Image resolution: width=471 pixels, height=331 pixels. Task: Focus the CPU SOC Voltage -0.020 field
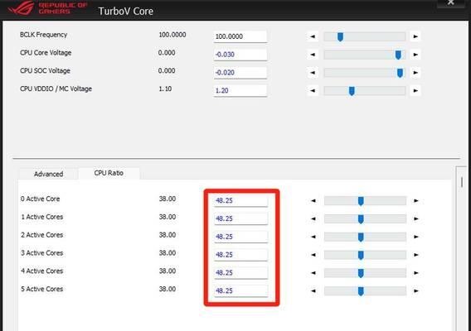tap(240, 73)
